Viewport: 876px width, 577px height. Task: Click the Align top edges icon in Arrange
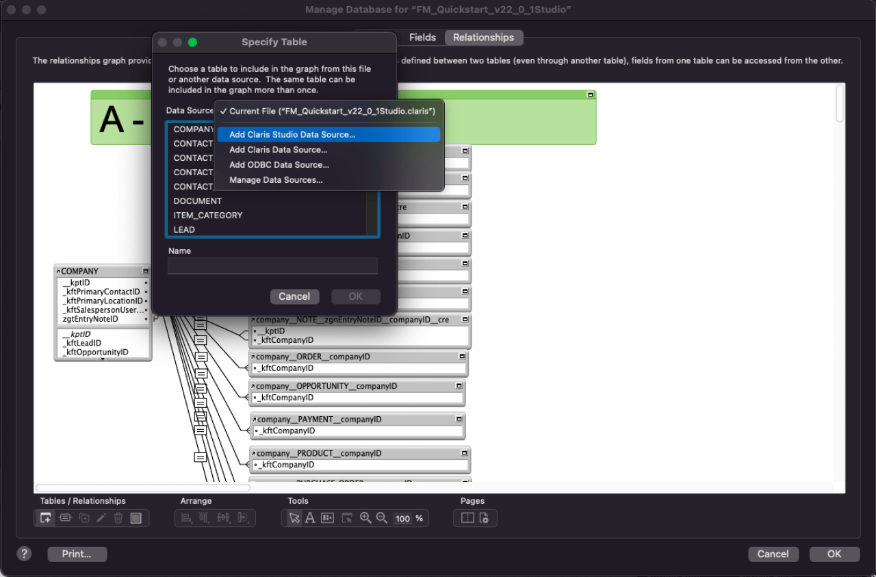pos(204,518)
